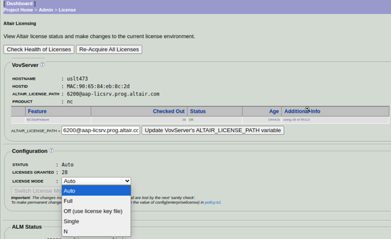Click Check Health of Licenses button
This screenshot has height=239, width=391.
[39, 49]
